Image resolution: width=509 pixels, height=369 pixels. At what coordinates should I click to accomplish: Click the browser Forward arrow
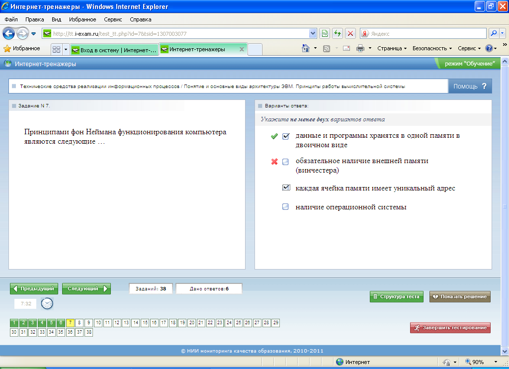tap(22, 33)
